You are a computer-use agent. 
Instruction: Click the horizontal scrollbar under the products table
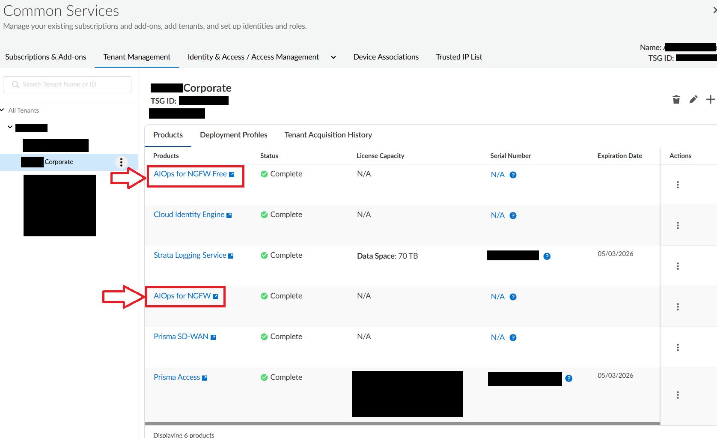coord(402,424)
